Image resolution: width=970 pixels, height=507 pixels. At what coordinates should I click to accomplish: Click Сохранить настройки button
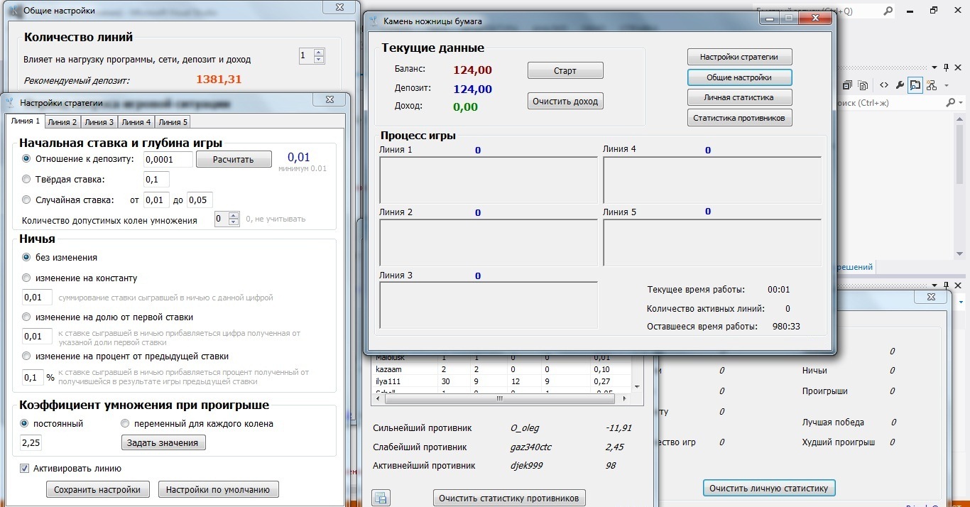point(98,490)
